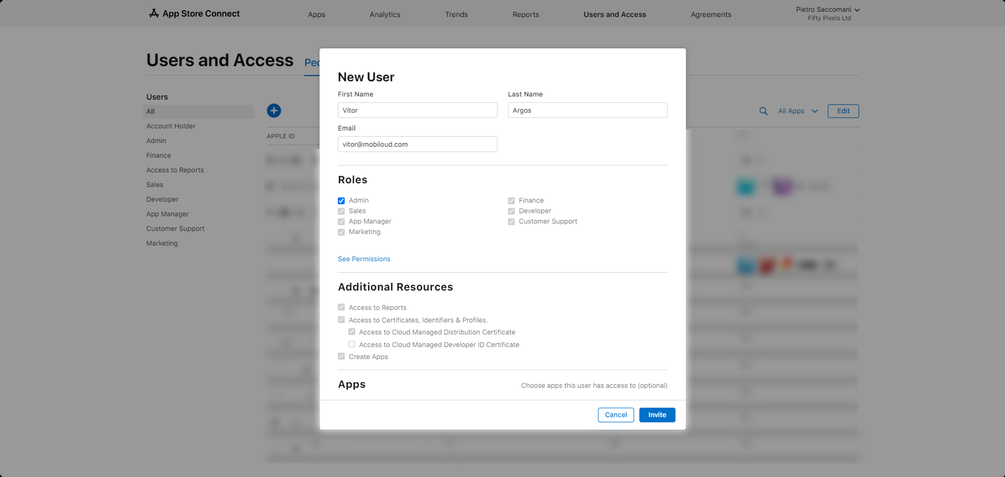Click the Invite button
The width and height of the screenshot is (1005, 477).
[657, 415]
